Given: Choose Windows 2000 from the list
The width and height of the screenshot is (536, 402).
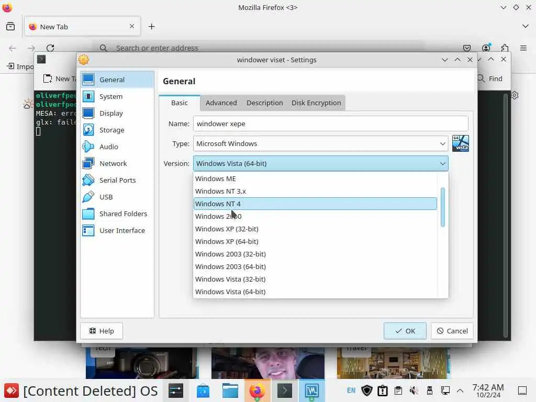Looking at the screenshot, I should click(315, 216).
